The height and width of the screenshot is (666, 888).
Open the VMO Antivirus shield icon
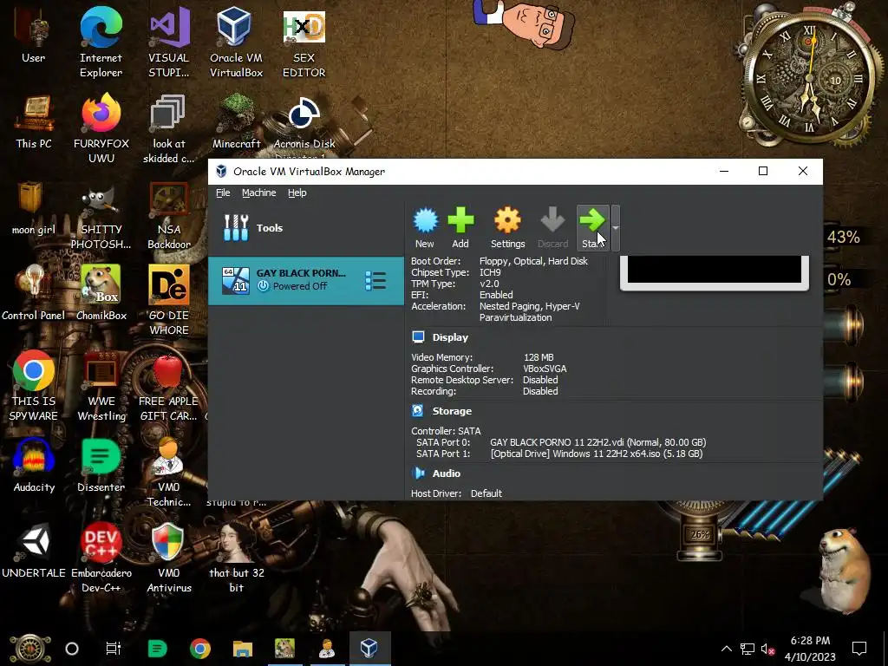[169, 558]
